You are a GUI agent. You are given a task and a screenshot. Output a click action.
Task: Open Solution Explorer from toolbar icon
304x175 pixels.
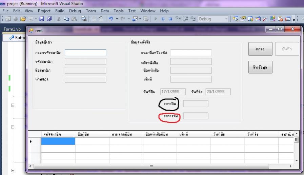click(x=235, y=19)
